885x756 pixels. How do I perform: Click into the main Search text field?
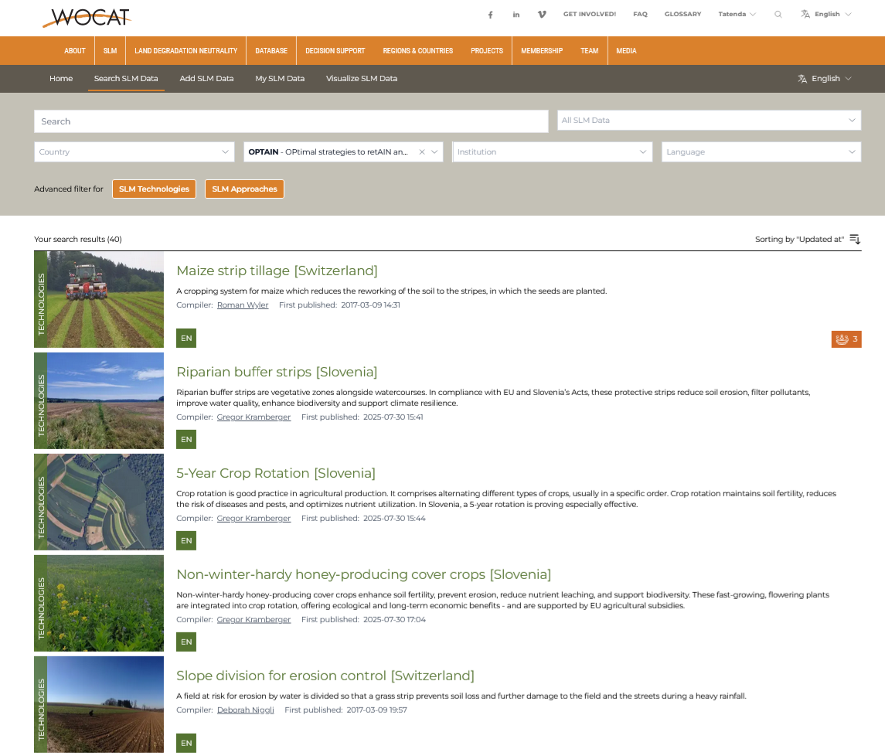click(x=291, y=121)
